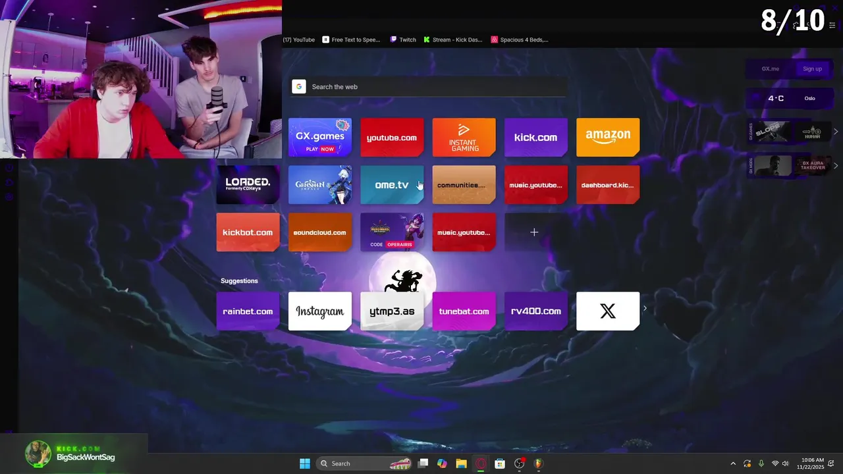Open the SLOPE game thumbnail
Screen dimensions: 843x474
tap(773, 132)
